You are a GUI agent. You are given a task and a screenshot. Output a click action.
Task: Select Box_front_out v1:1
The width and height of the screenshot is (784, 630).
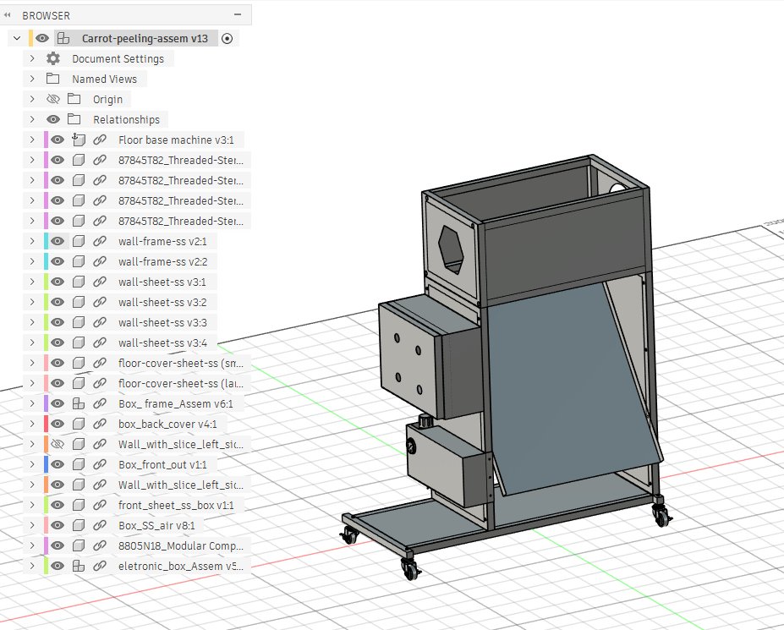162,464
